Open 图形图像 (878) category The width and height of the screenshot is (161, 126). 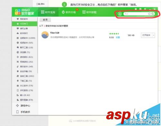[x=24, y=100]
